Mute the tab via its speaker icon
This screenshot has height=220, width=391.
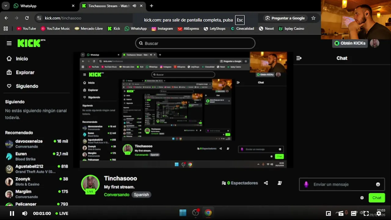tap(134, 6)
